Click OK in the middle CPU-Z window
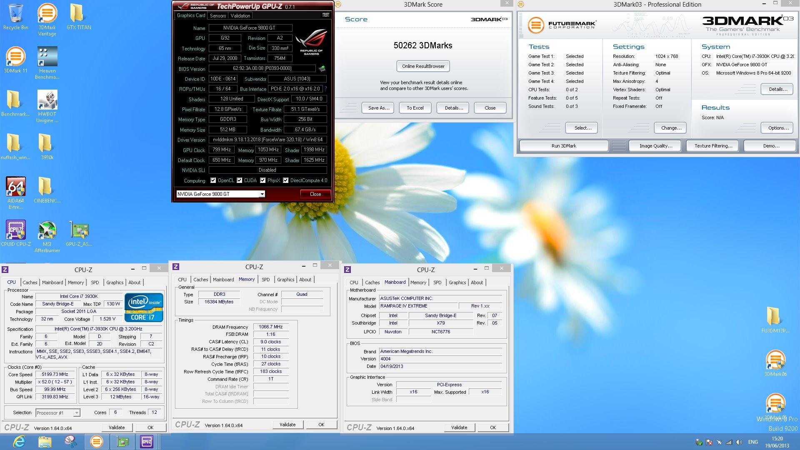The image size is (800, 450). pos(321,425)
